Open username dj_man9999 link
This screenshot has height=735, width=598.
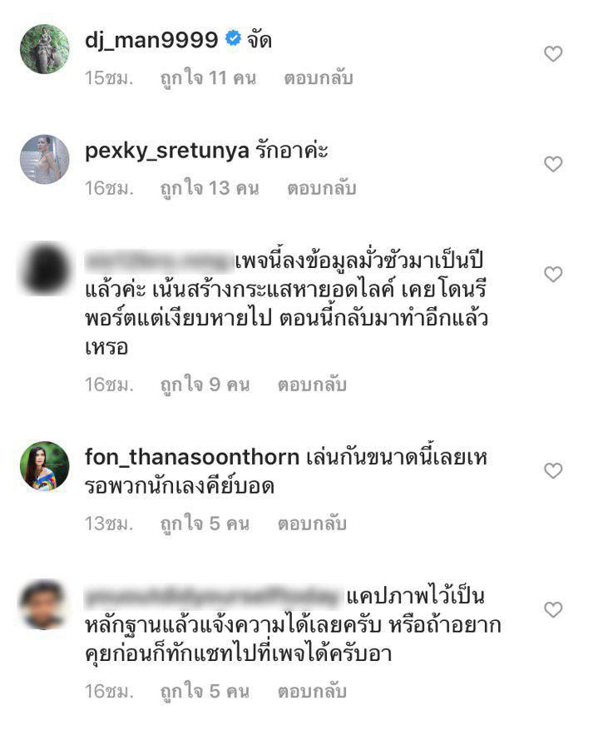coord(151,40)
